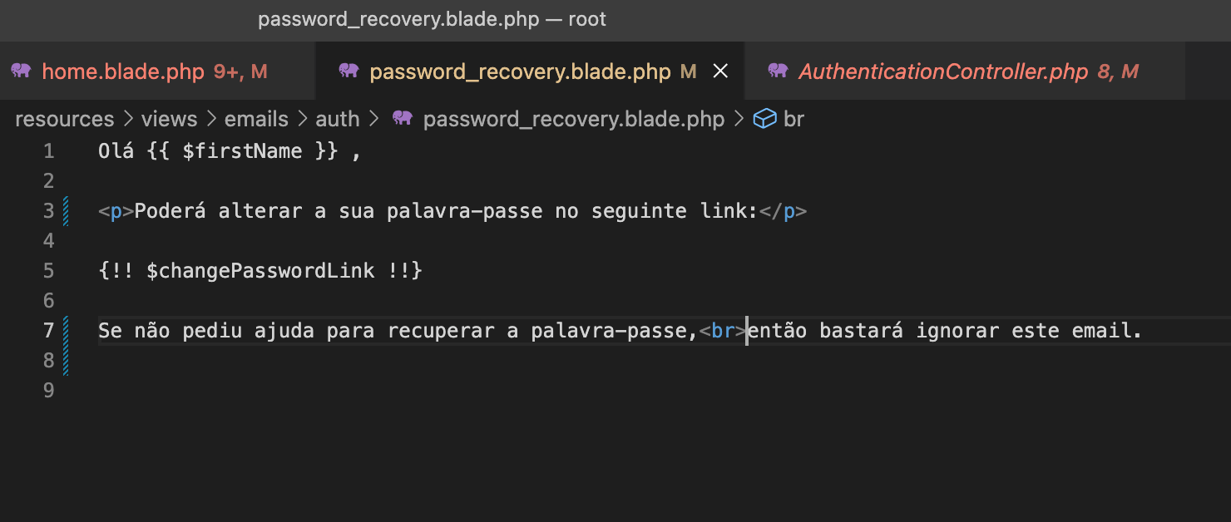The width and height of the screenshot is (1231, 522).
Task: Close the password_recovery.blade.php tab
Action: [x=719, y=71]
